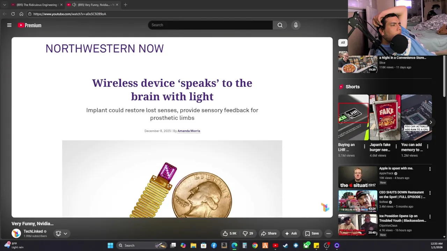Dislike the video with thumbs down
The height and width of the screenshot is (251, 447).
248,234
